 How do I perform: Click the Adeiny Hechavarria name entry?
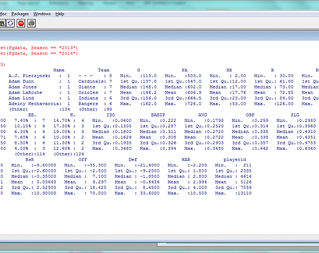tap(34, 103)
